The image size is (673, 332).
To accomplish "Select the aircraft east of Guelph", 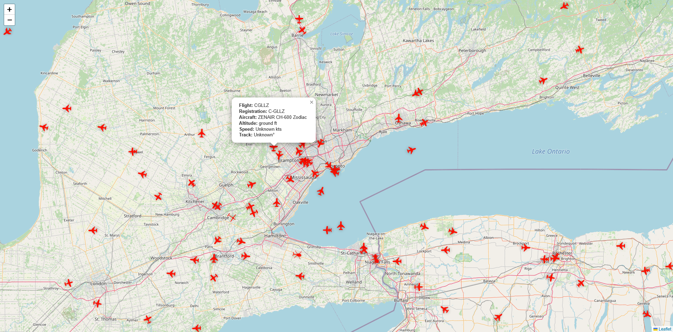I will click(251, 184).
